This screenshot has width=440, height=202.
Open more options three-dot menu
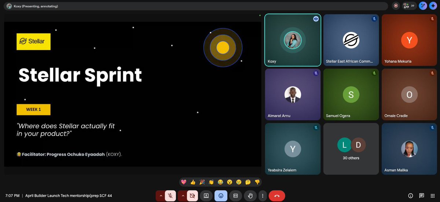pyautogui.click(x=262, y=196)
